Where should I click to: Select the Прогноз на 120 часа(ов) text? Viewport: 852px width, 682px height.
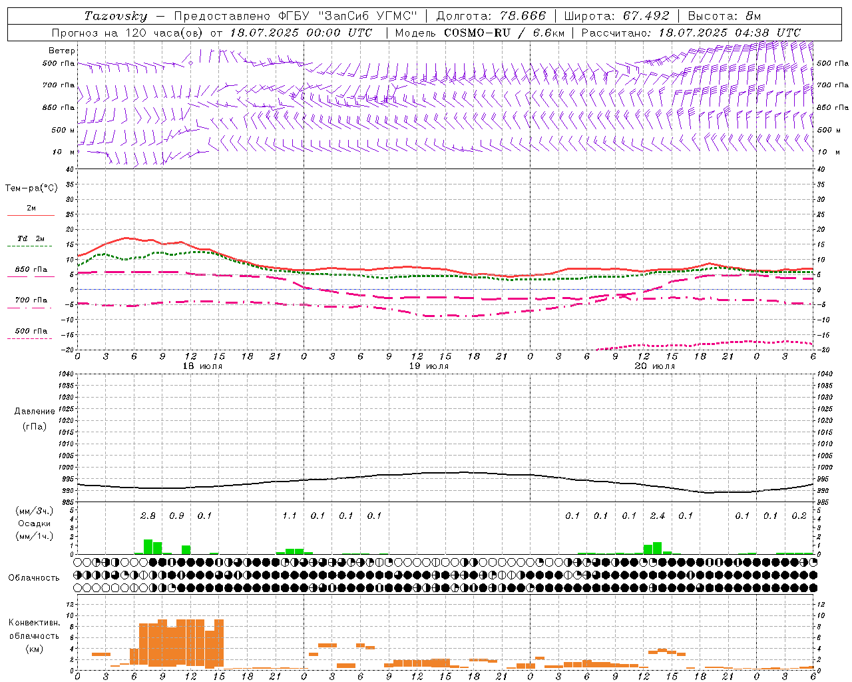[128, 33]
